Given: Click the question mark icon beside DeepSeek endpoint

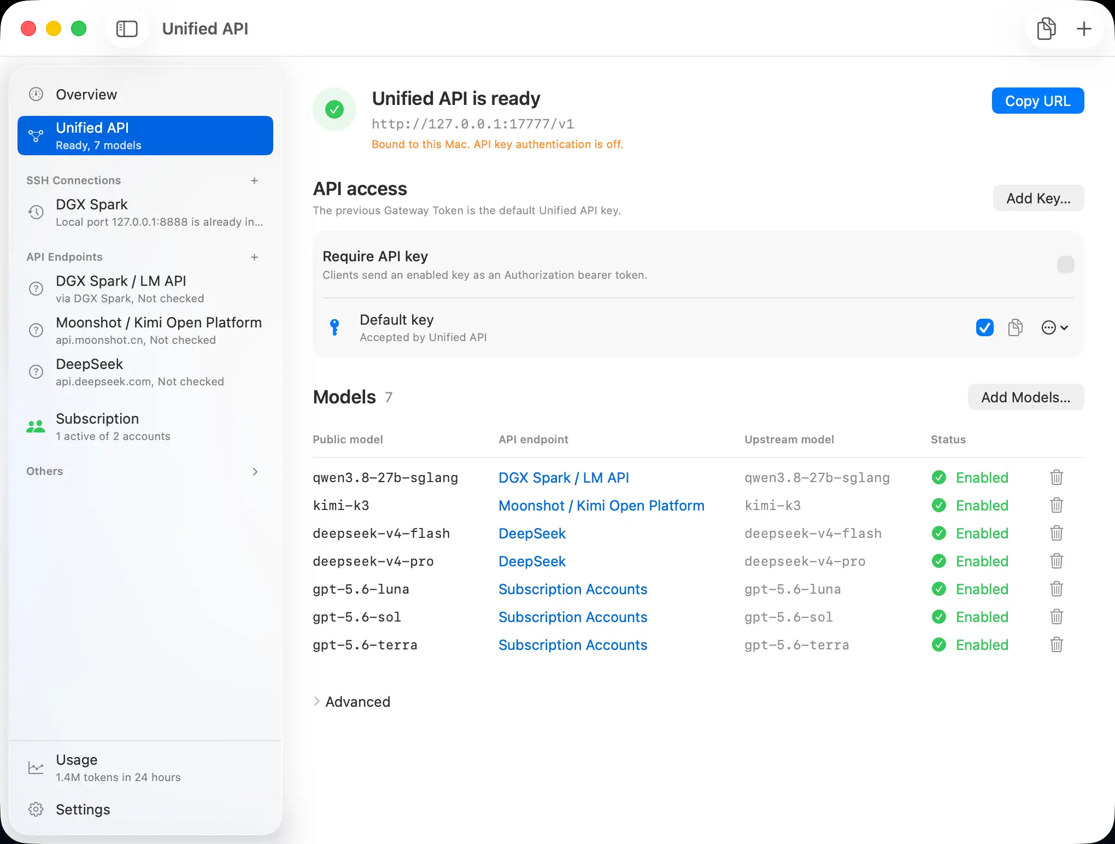Looking at the screenshot, I should [36, 372].
